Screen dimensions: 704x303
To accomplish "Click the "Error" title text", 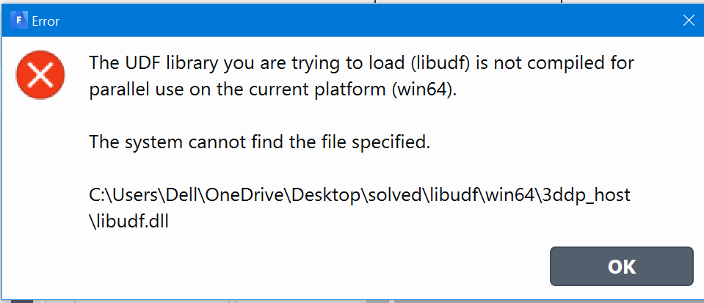I will (x=46, y=21).
